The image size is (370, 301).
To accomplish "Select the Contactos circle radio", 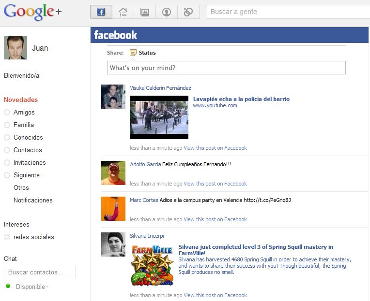I will click(x=7, y=150).
